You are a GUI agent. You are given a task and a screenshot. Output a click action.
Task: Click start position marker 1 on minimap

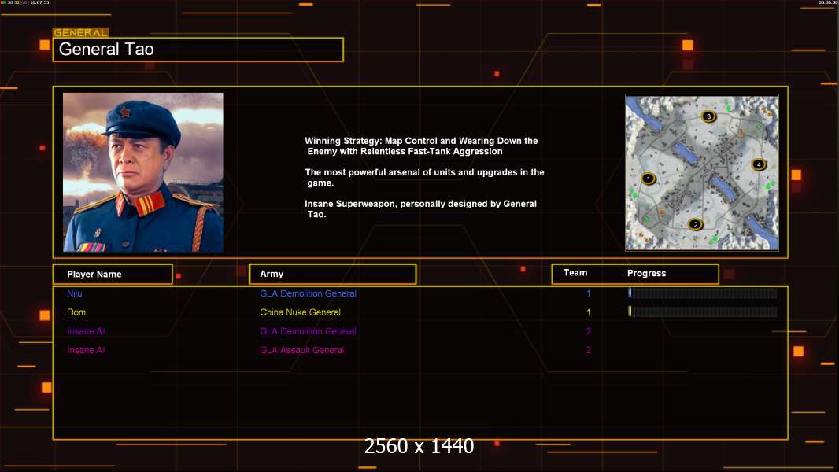(x=648, y=179)
